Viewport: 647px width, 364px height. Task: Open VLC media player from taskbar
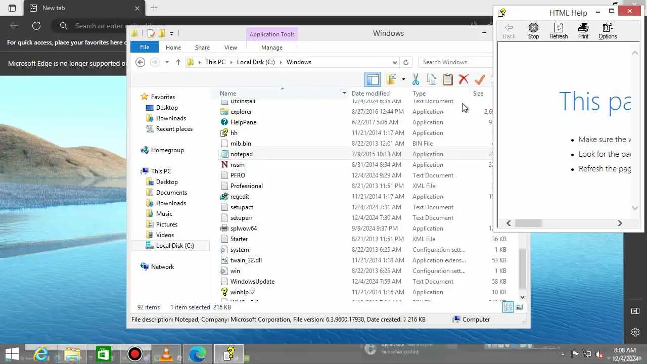pyautogui.click(x=166, y=354)
